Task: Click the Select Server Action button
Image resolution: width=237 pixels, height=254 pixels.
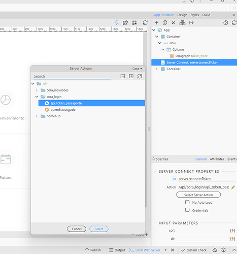Action: click(198, 195)
